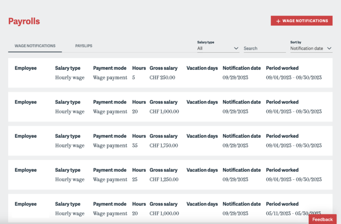The image size is (341, 224).
Task: Open the Feedback button at bottom right
Action: pyautogui.click(x=322, y=219)
